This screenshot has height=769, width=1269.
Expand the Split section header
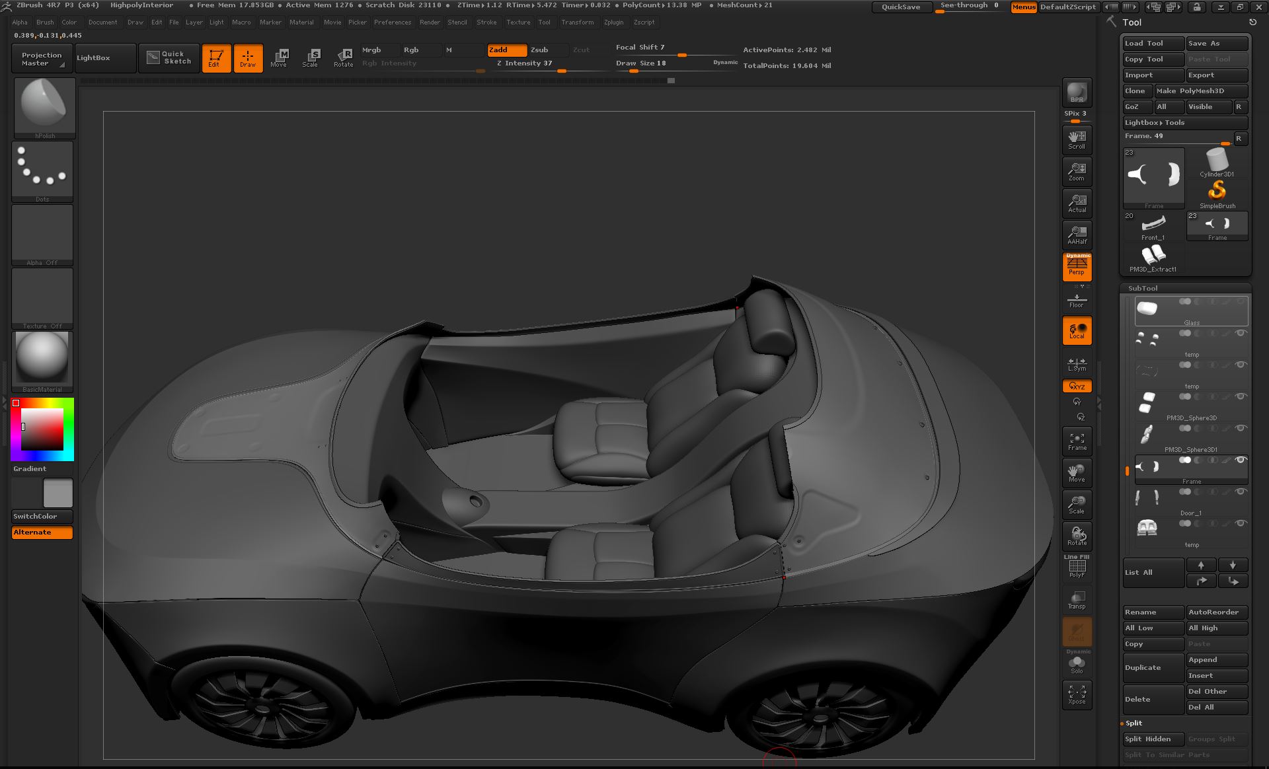[x=1134, y=723]
